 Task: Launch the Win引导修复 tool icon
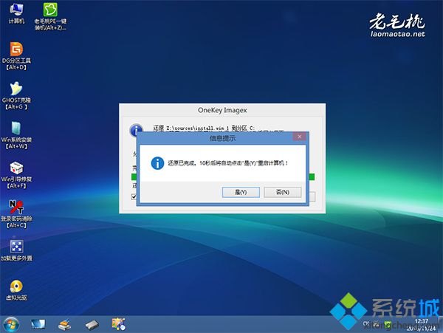(16, 174)
